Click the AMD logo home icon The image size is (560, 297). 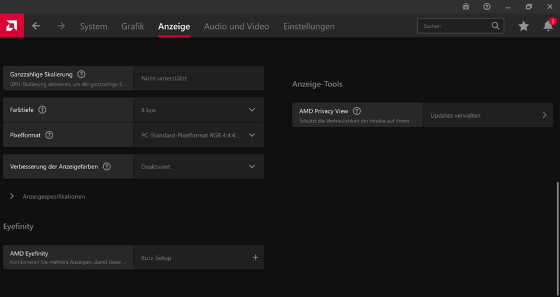point(12,25)
